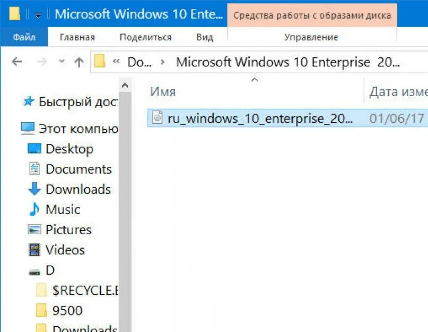428x332 pixels.
Task: Click the Do... breadcrumb segment
Action: coord(139,62)
